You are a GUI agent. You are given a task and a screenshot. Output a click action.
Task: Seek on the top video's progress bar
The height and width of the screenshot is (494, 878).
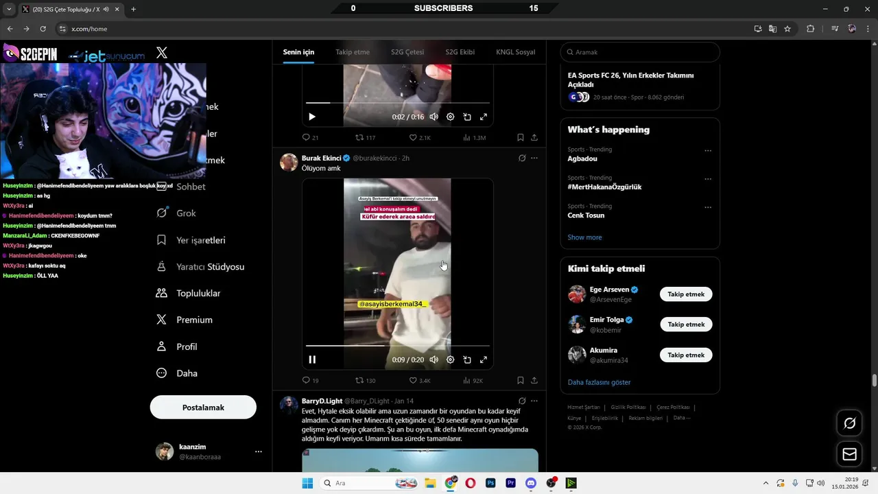pos(398,103)
